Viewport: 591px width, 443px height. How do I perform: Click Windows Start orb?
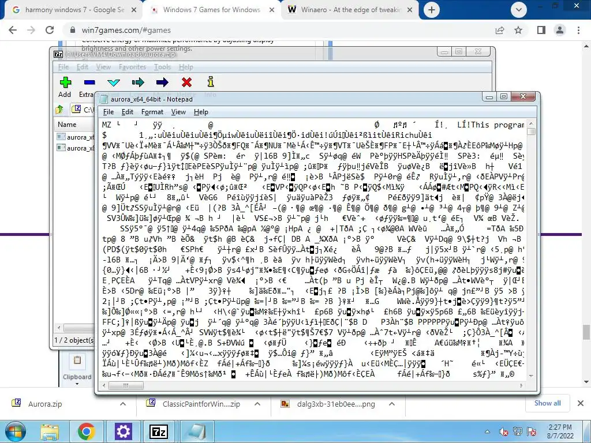pyautogui.click(x=16, y=431)
